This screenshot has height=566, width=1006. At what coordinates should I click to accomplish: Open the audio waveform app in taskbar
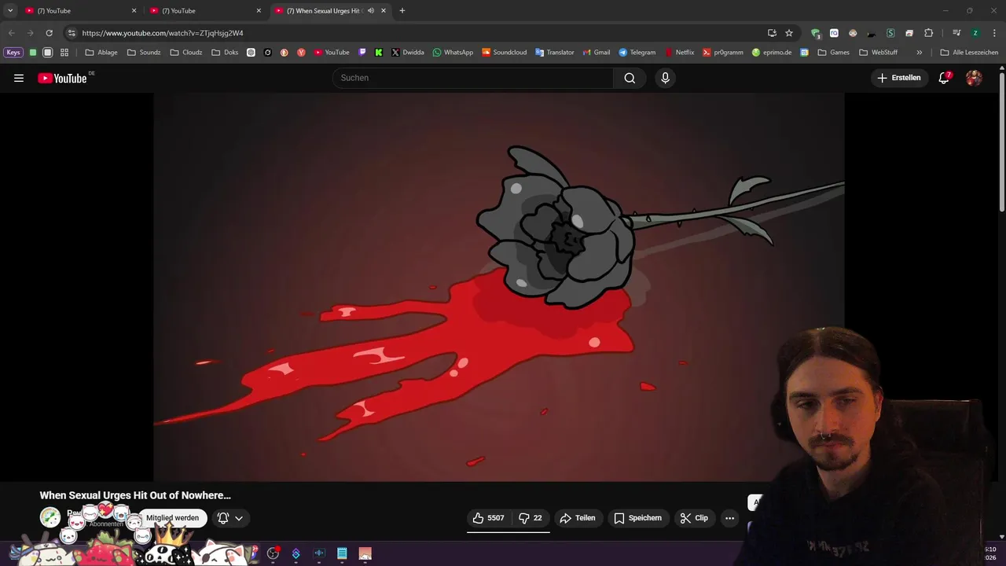pyautogui.click(x=319, y=553)
